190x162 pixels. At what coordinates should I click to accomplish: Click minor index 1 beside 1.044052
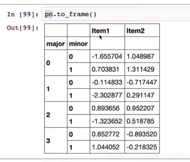pyautogui.click(x=71, y=147)
